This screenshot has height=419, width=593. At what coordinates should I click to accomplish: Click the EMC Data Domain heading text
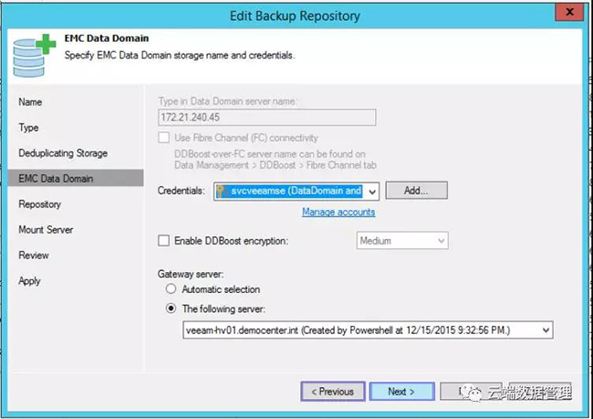click(x=107, y=38)
